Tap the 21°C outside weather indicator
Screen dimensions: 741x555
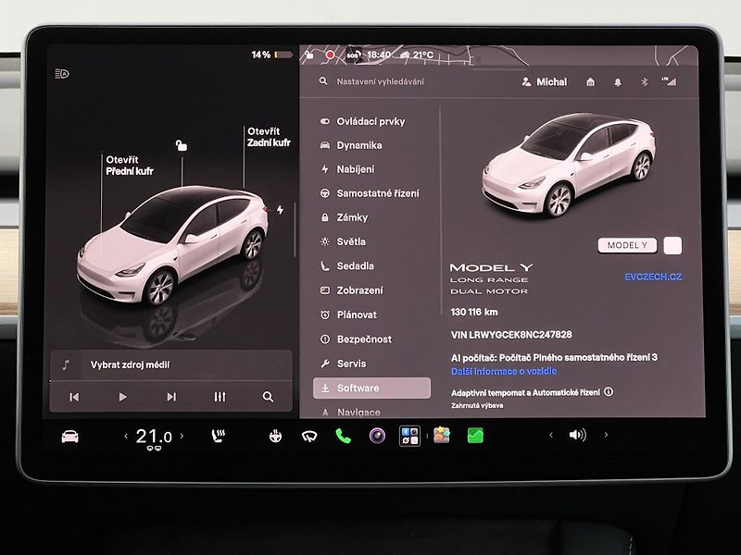click(x=417, y=55)
